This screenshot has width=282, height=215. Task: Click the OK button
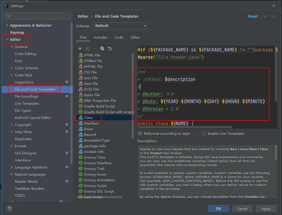pyautogui.click(x=218, y=208)
